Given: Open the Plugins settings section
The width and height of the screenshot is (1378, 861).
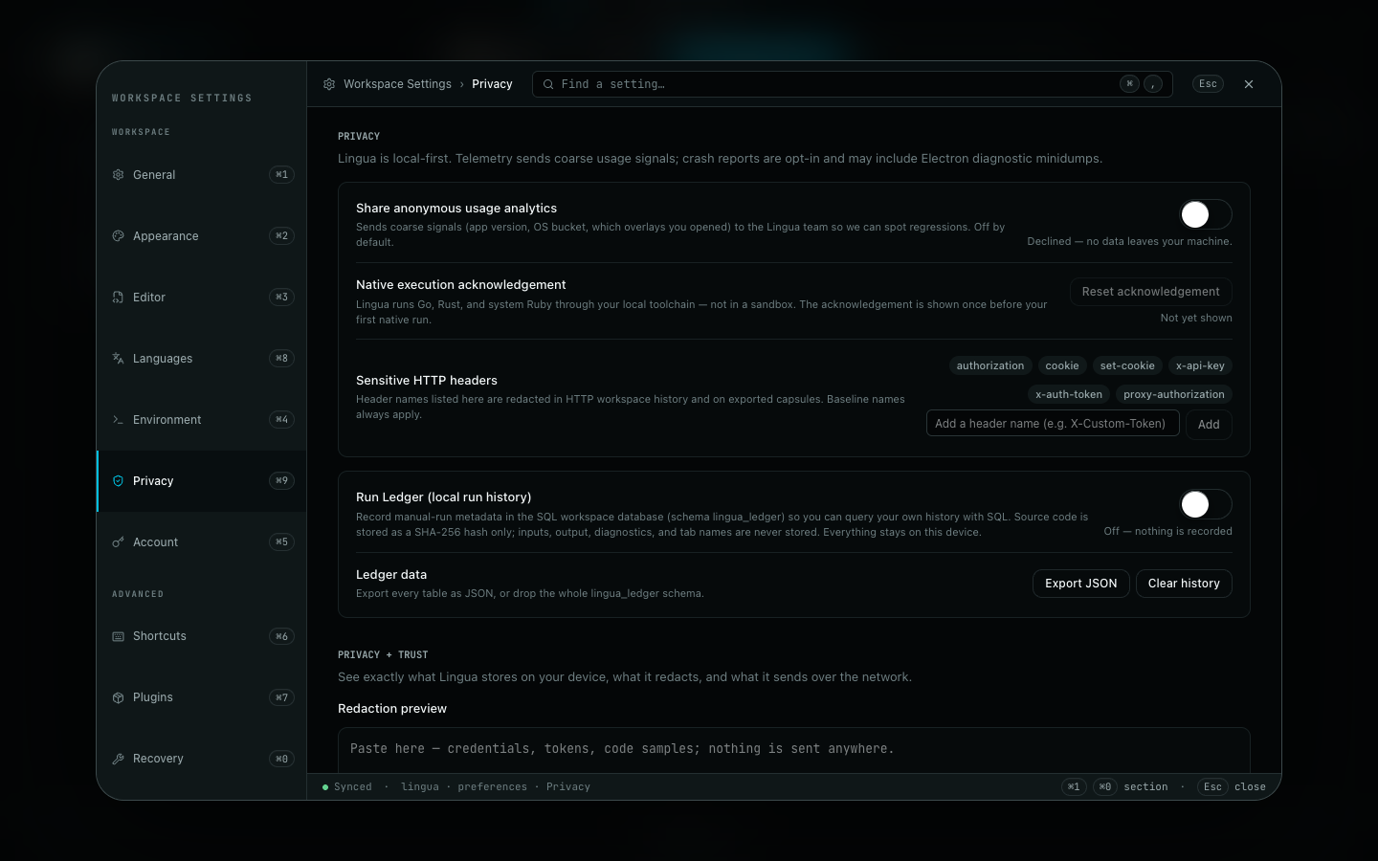Looking at the screenshot, I should tap(202, 697).
